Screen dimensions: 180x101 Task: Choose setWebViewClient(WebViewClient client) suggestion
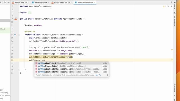(71, 63)
